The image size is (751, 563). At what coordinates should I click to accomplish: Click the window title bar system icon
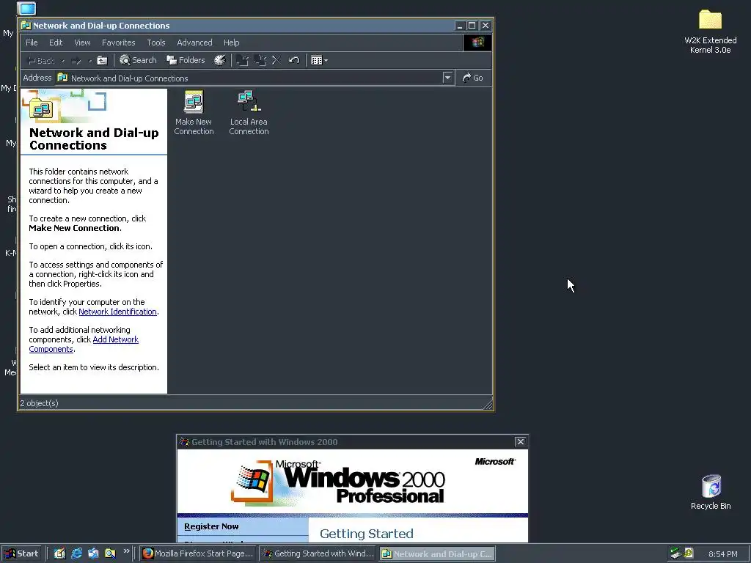26,26
